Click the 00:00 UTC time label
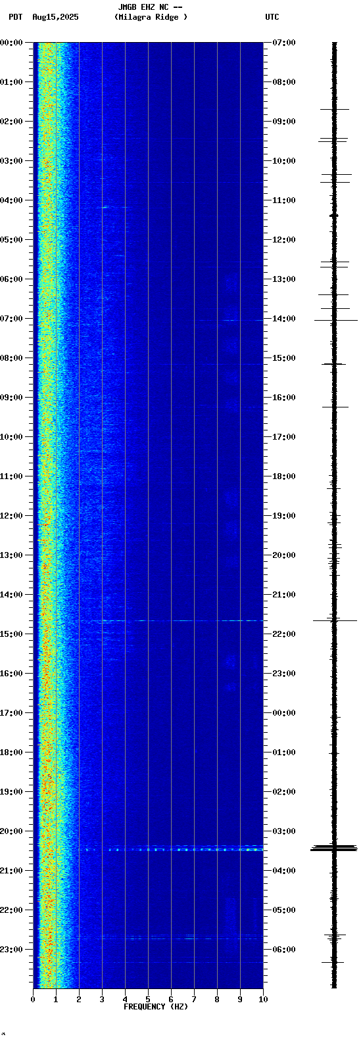 click(x=284, y=713)
